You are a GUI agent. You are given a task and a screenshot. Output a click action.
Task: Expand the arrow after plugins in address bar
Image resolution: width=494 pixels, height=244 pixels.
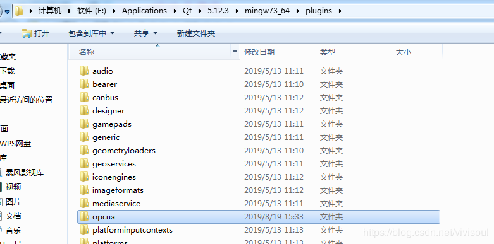point(340,11)
